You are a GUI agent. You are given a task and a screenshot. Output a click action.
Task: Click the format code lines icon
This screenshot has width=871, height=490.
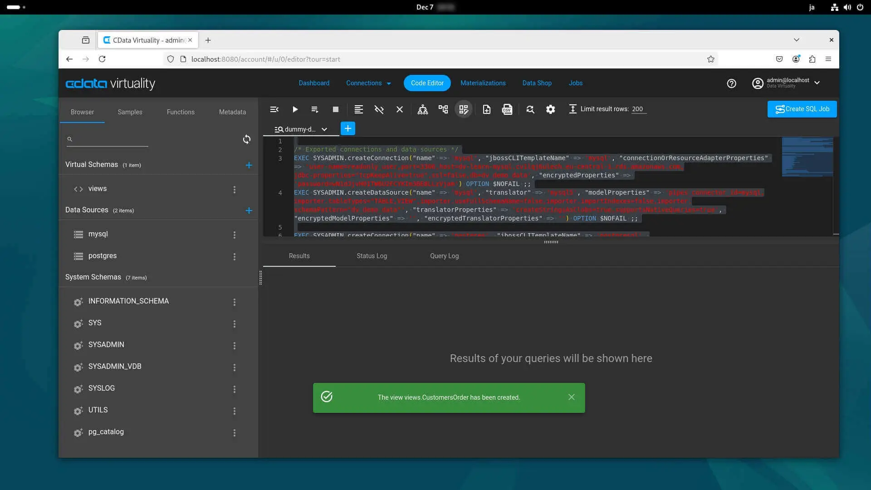358,109
